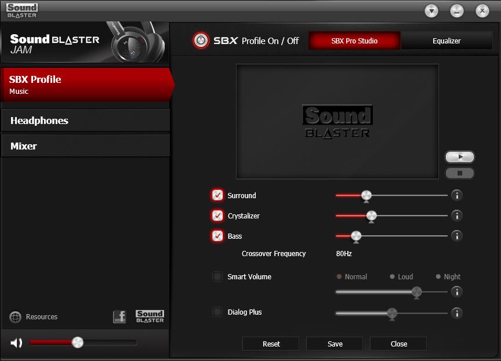Open the Facebook link icon
This screenshot has width=501, height=361.
pos(119,317)
